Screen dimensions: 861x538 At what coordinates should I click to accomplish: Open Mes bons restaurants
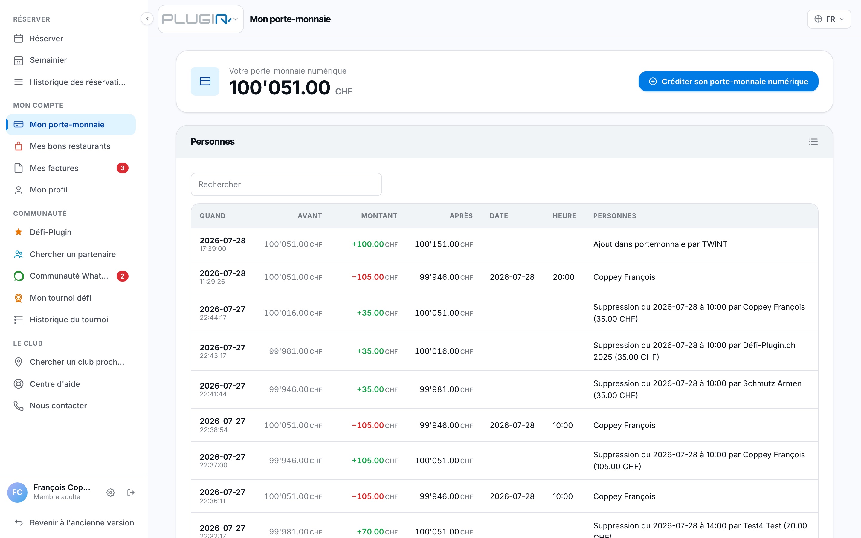[71, 146]
